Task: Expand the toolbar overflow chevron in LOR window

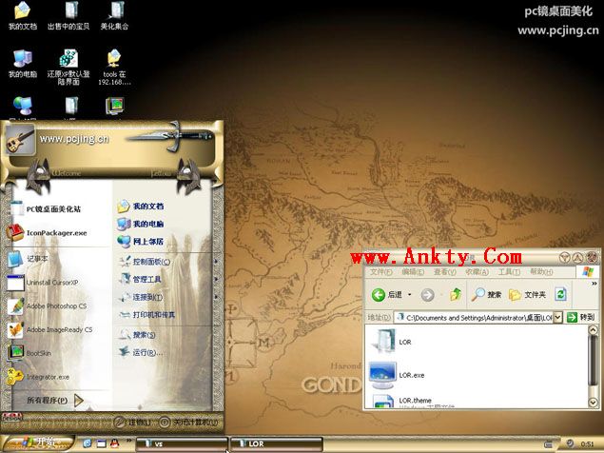Action: (x=594, y=283)
